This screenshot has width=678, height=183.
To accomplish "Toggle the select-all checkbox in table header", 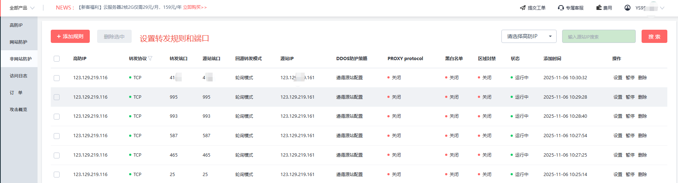I will point(57,59).
